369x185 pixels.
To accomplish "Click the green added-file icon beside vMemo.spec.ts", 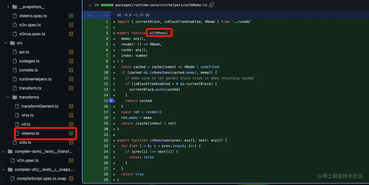I will 71,16.
